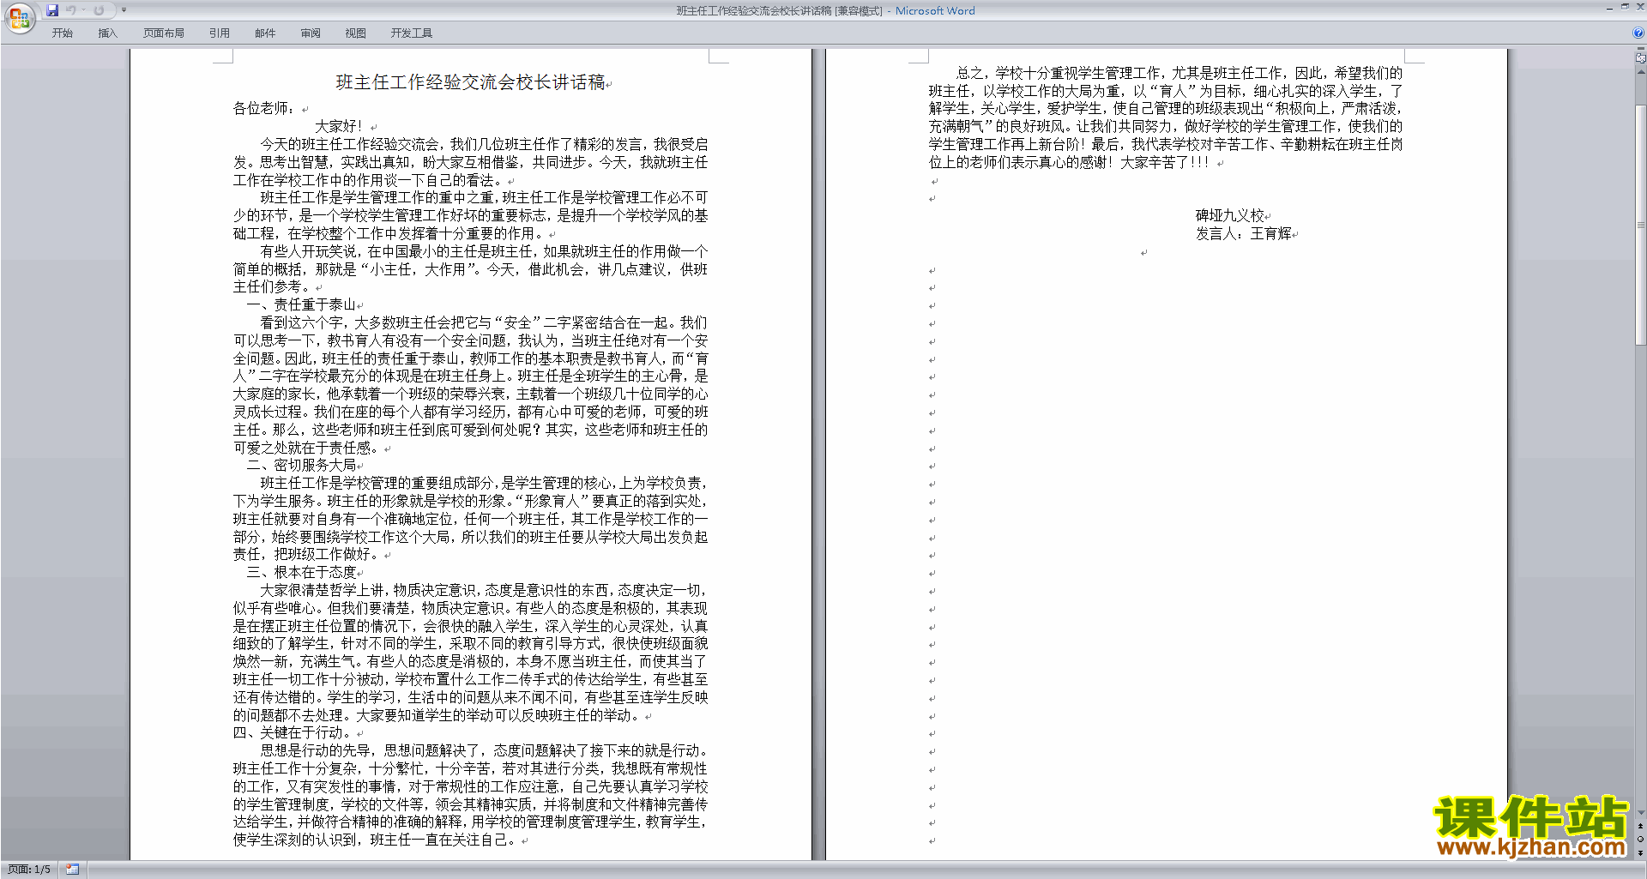Click heading 一、责任重于泰山
This screenshot has height=879, width=1647.
pos(301,305)
